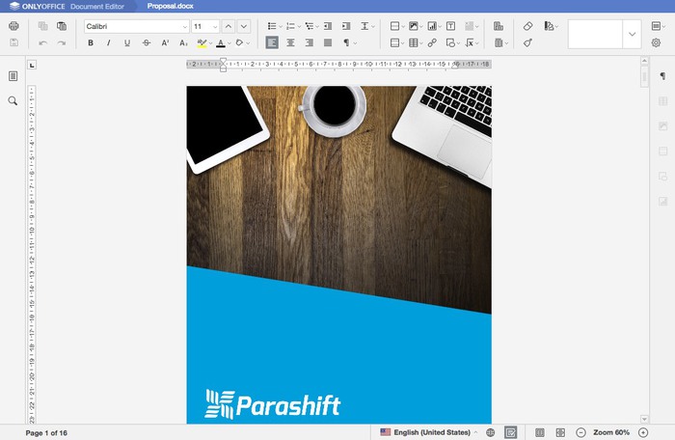Image resolution: width=675 pixels, height=440 pixels.
Task: Open the font color swatch
Action: (221, 43)
